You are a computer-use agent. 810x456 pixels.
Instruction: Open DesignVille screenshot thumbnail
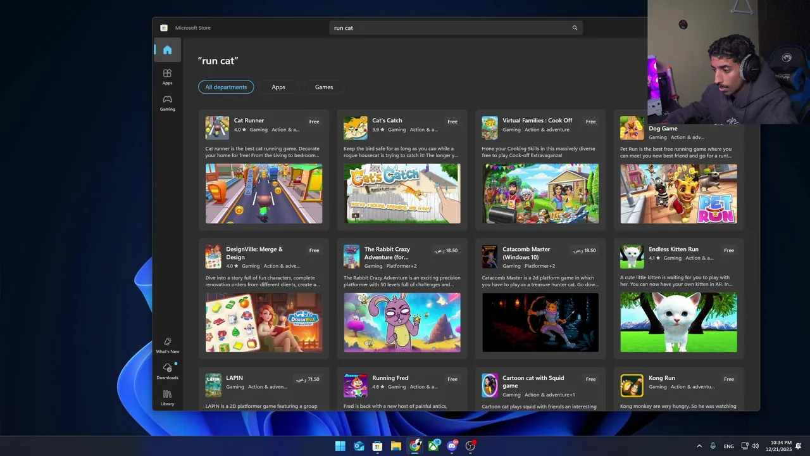tap(264, 322)
